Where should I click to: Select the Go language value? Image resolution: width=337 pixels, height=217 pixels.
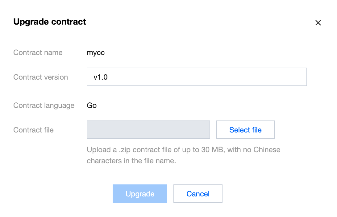pos(92,105)
